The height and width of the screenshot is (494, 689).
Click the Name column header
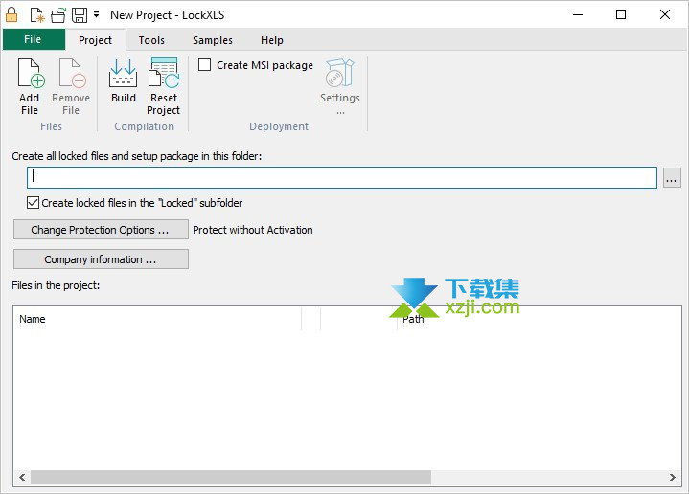[x=158, y=319]
